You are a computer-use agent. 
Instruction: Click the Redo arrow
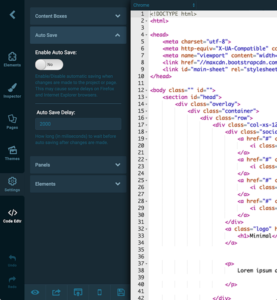point(12,282)
